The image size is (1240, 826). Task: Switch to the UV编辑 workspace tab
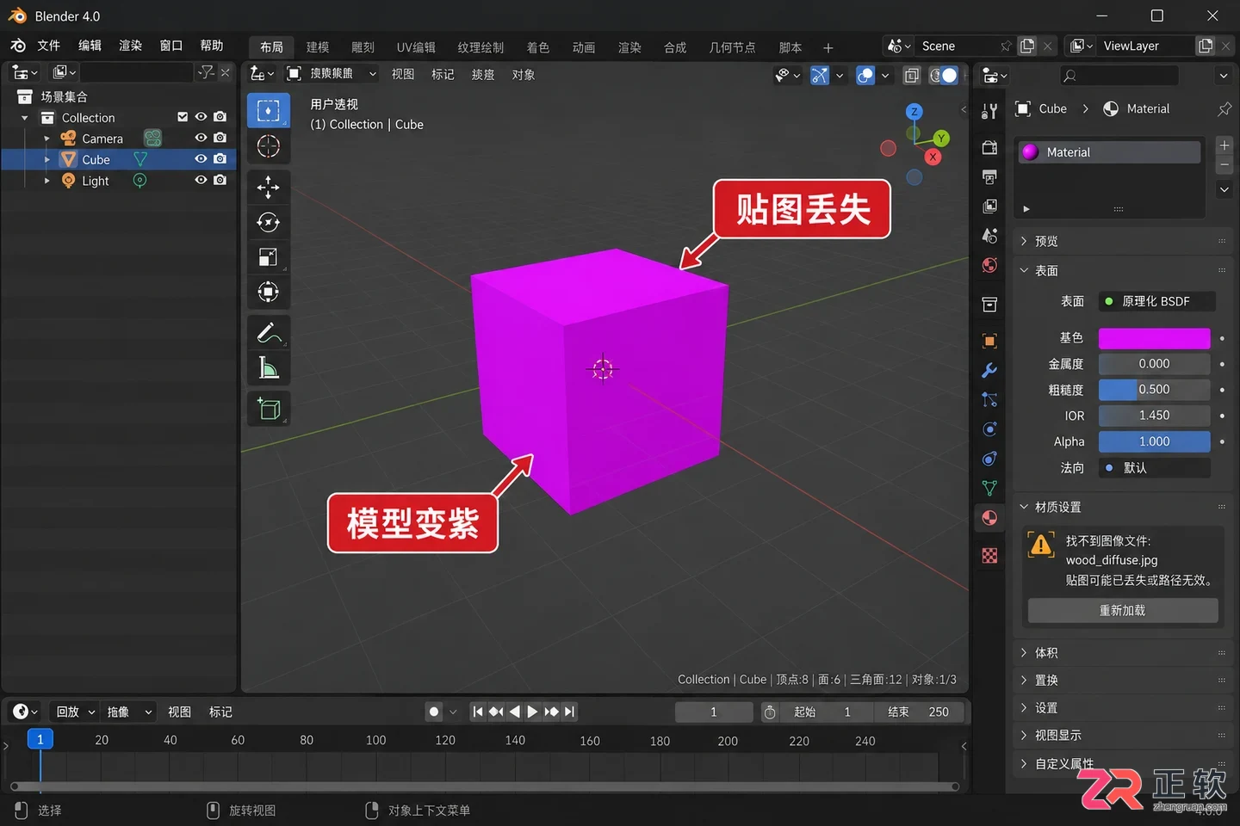pyautogui.click(x=416, y=47)
